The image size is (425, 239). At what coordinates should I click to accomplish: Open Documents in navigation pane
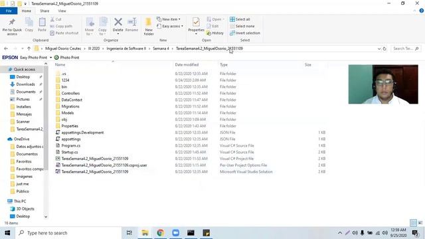pos(26,92)
